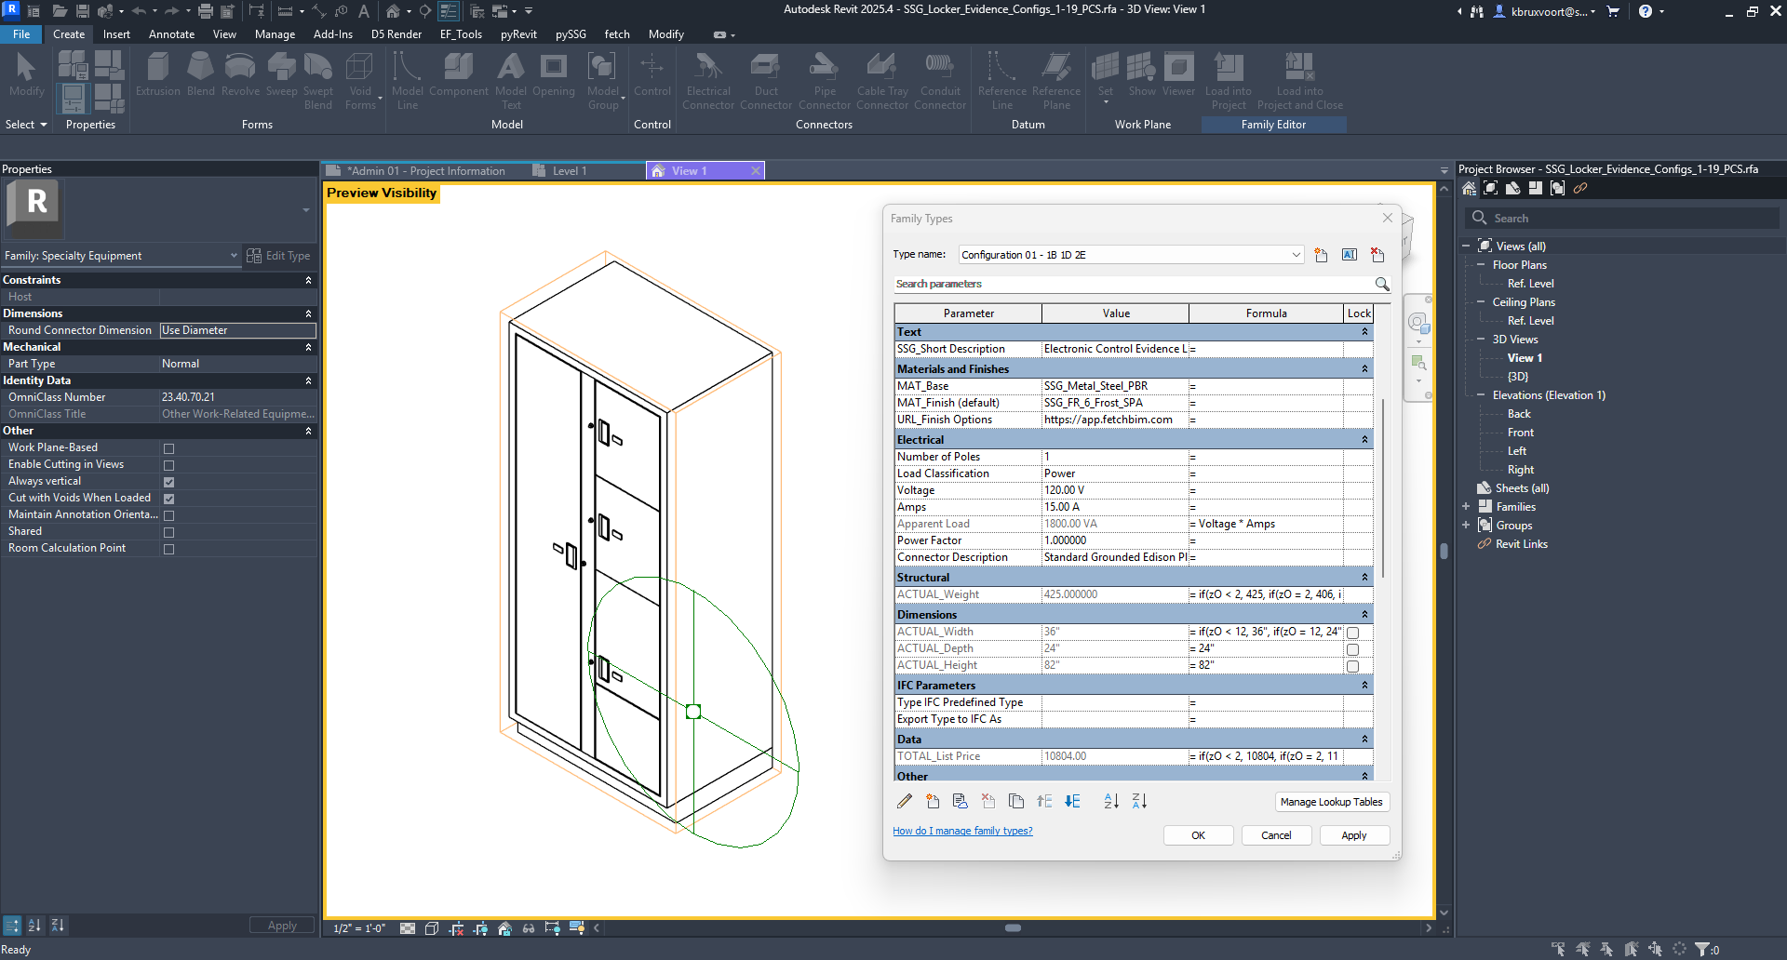Click OK in Family Types dialog

click(1198, 835)
